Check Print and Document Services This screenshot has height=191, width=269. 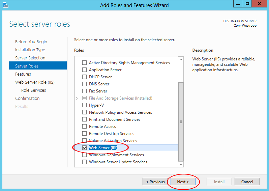pyautogui.click(x=84, y=119)
